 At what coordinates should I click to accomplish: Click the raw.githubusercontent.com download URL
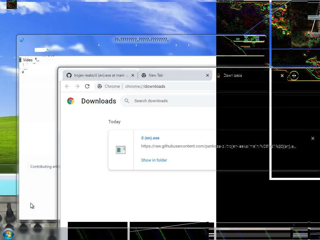[218, 146]
